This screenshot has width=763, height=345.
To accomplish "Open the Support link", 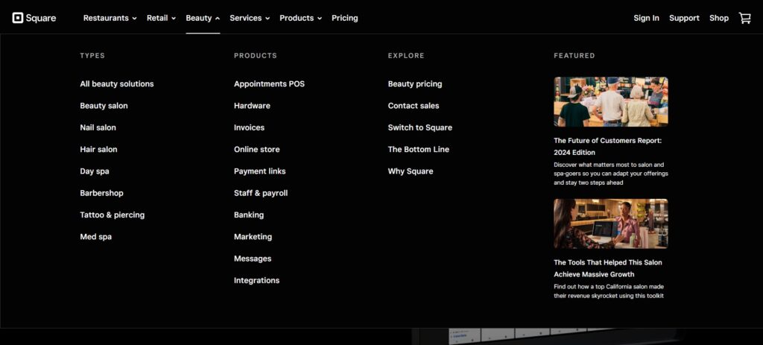I will (684, 18).
